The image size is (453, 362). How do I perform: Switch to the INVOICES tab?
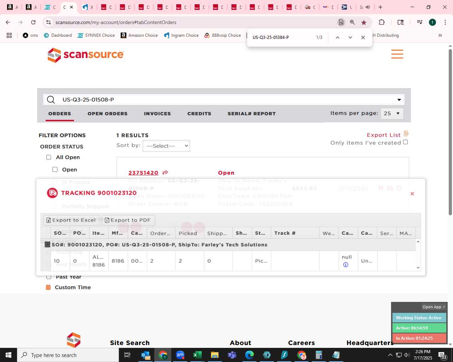point(157,113)
